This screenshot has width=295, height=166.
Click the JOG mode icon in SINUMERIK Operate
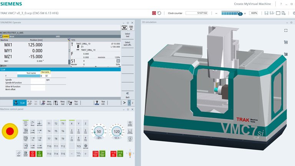131,28
